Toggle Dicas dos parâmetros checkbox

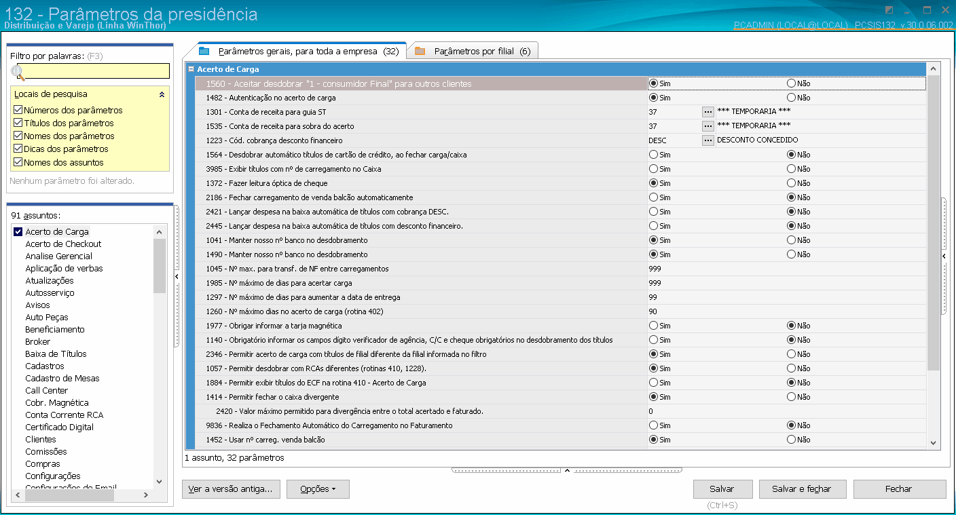click(x=18, y=149)
